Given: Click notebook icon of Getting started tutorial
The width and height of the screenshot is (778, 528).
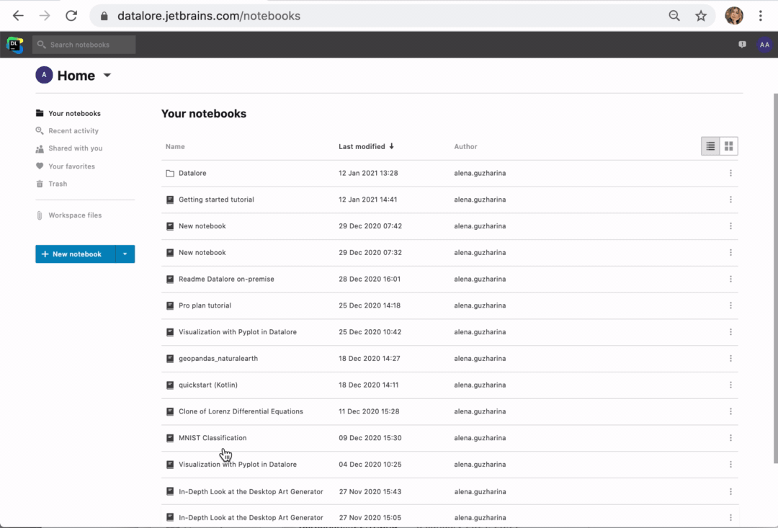Looking at the screenshot, I should coord(170,200).
